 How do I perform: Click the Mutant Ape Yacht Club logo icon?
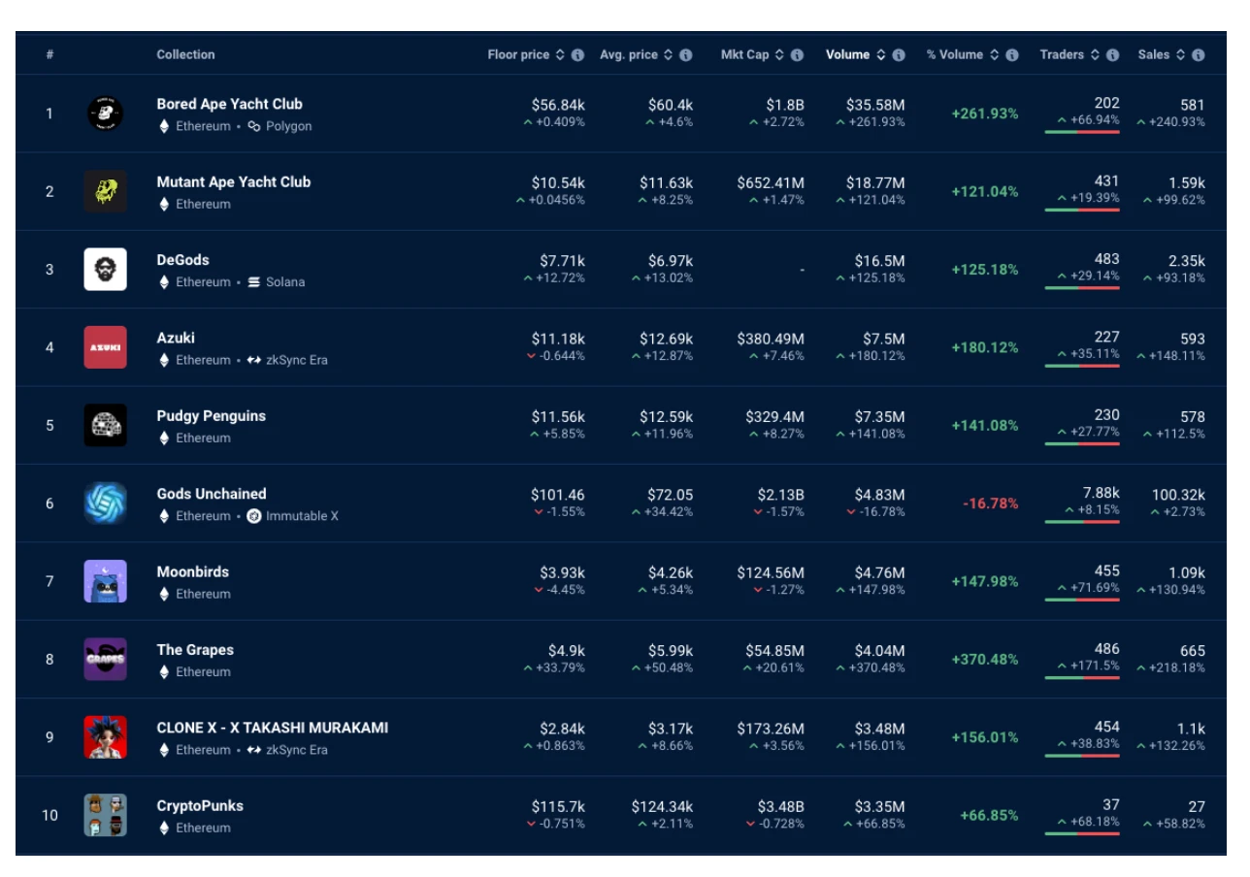(105, 192)
